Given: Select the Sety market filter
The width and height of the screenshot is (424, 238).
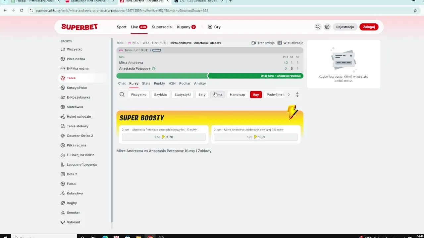Looking at the screenshot, I should click(202, 95).
